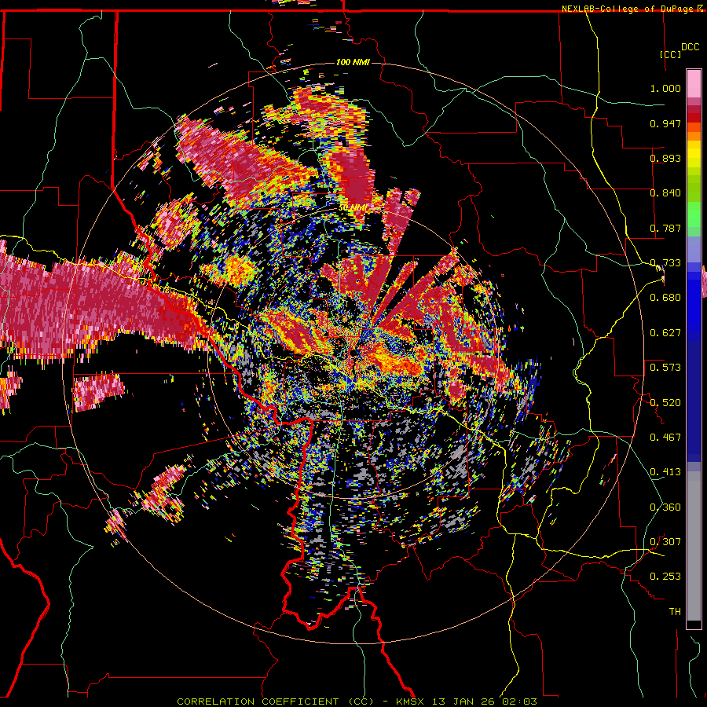Click the DCC legend title

(690, 47)
